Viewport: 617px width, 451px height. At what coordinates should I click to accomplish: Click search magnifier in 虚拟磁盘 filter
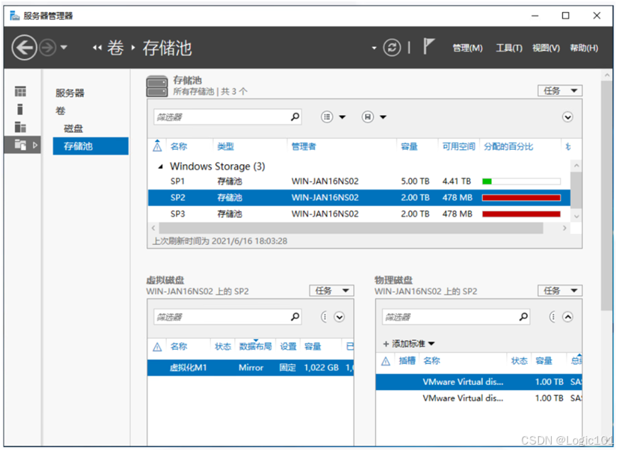pos(295,317)
